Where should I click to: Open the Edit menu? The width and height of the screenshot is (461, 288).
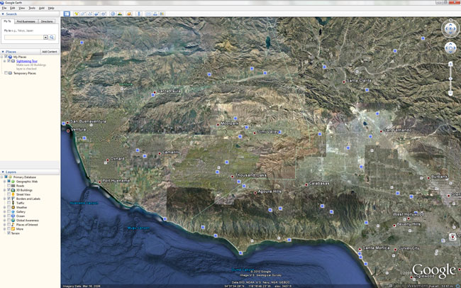click(x=12, y=9)
